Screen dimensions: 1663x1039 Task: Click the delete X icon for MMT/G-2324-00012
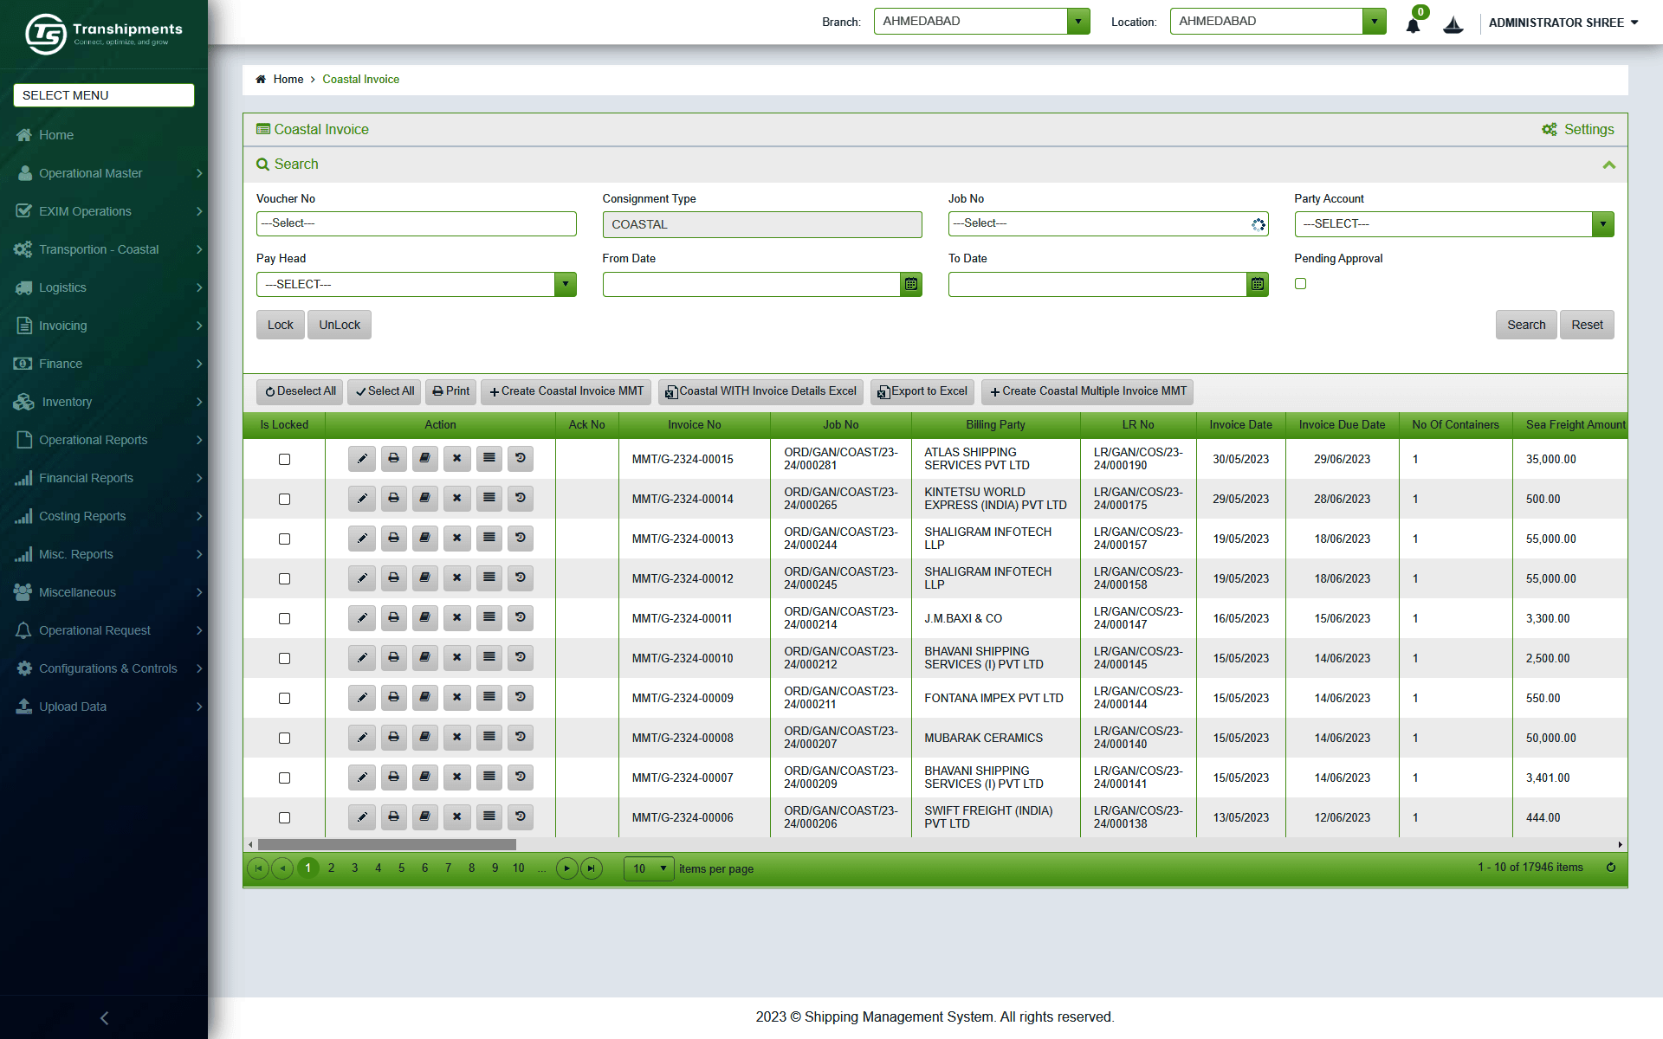click(456, 578)
